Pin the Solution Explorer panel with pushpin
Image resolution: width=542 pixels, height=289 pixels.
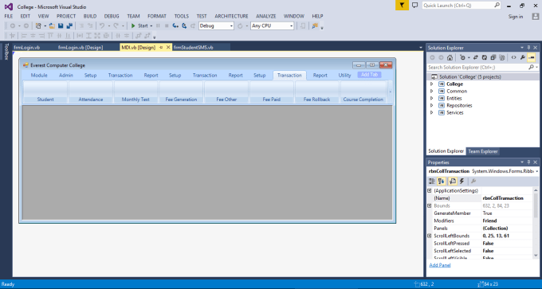coord(528,48)
